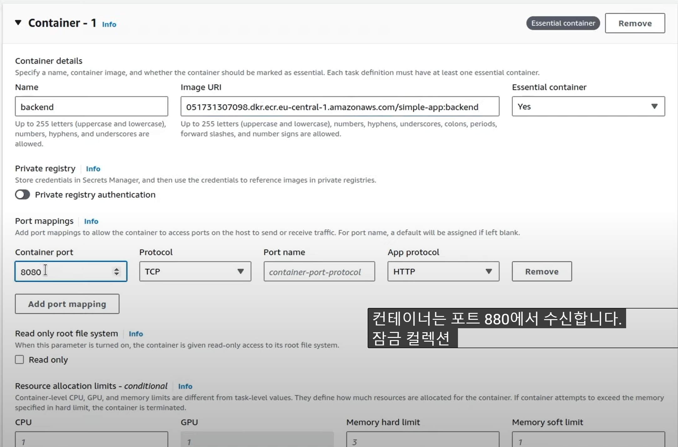Screen dimensions: 678x447
Task: Click the Memory hard limit field
Action: point(422,441)
